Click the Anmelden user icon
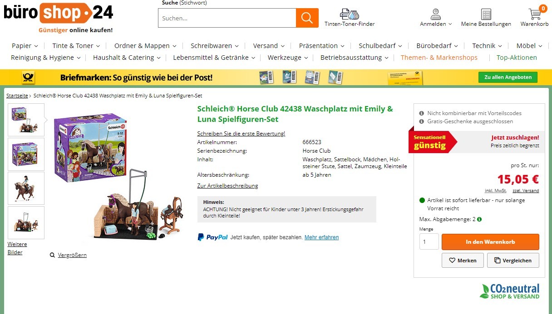This screenshot has height=314, width=552. (x=436, y=14)
